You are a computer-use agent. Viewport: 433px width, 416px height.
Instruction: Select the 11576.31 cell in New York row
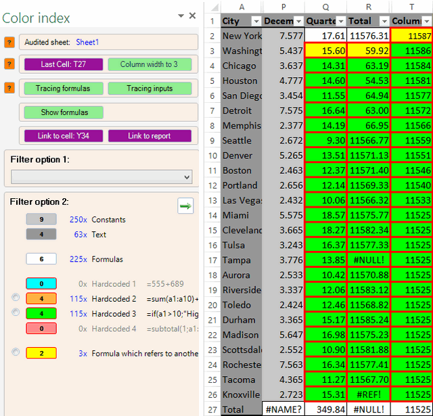[369, 36]
